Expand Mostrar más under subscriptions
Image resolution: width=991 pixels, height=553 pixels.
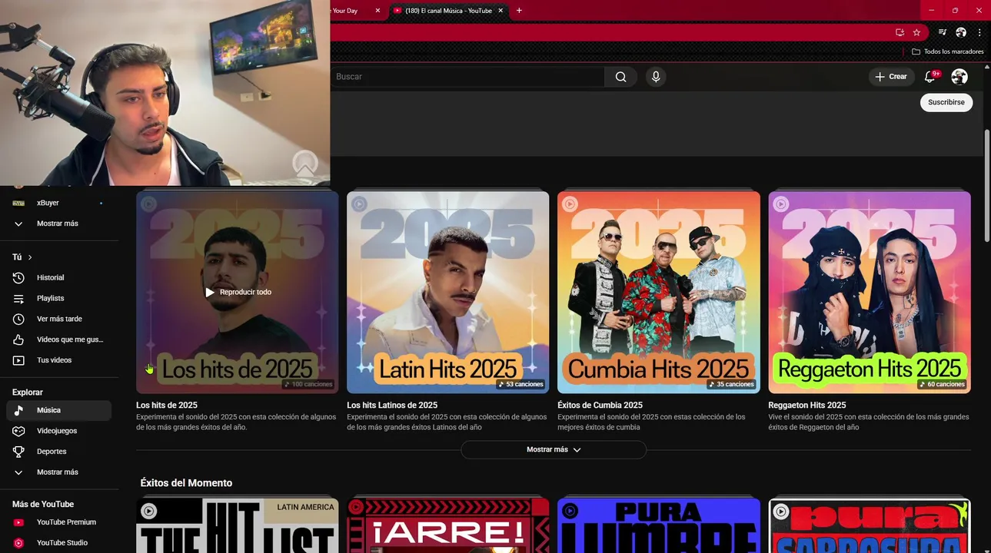click(58, 224)
